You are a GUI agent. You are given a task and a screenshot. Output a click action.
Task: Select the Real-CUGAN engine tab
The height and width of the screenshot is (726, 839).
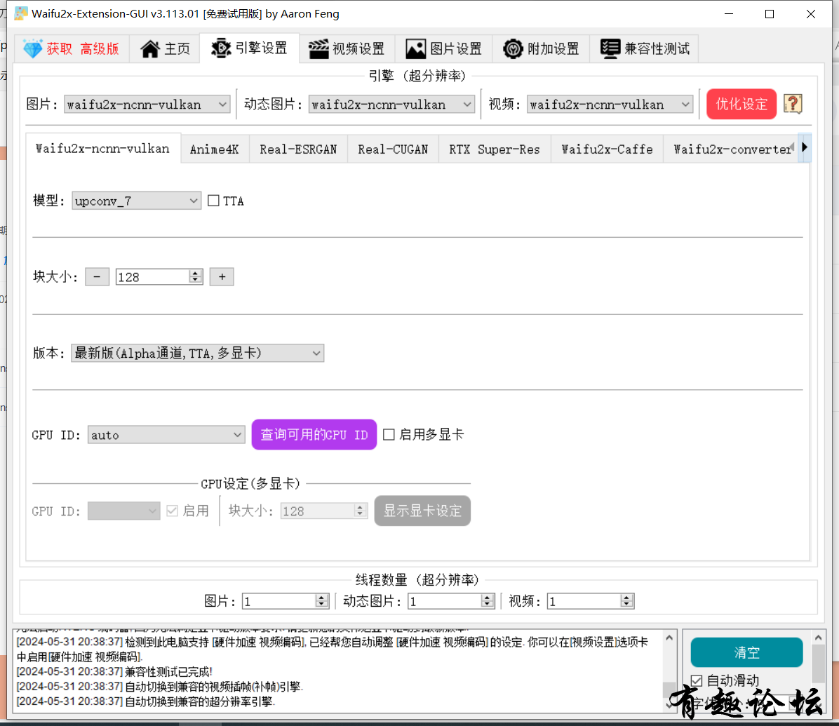click(393, 149)
